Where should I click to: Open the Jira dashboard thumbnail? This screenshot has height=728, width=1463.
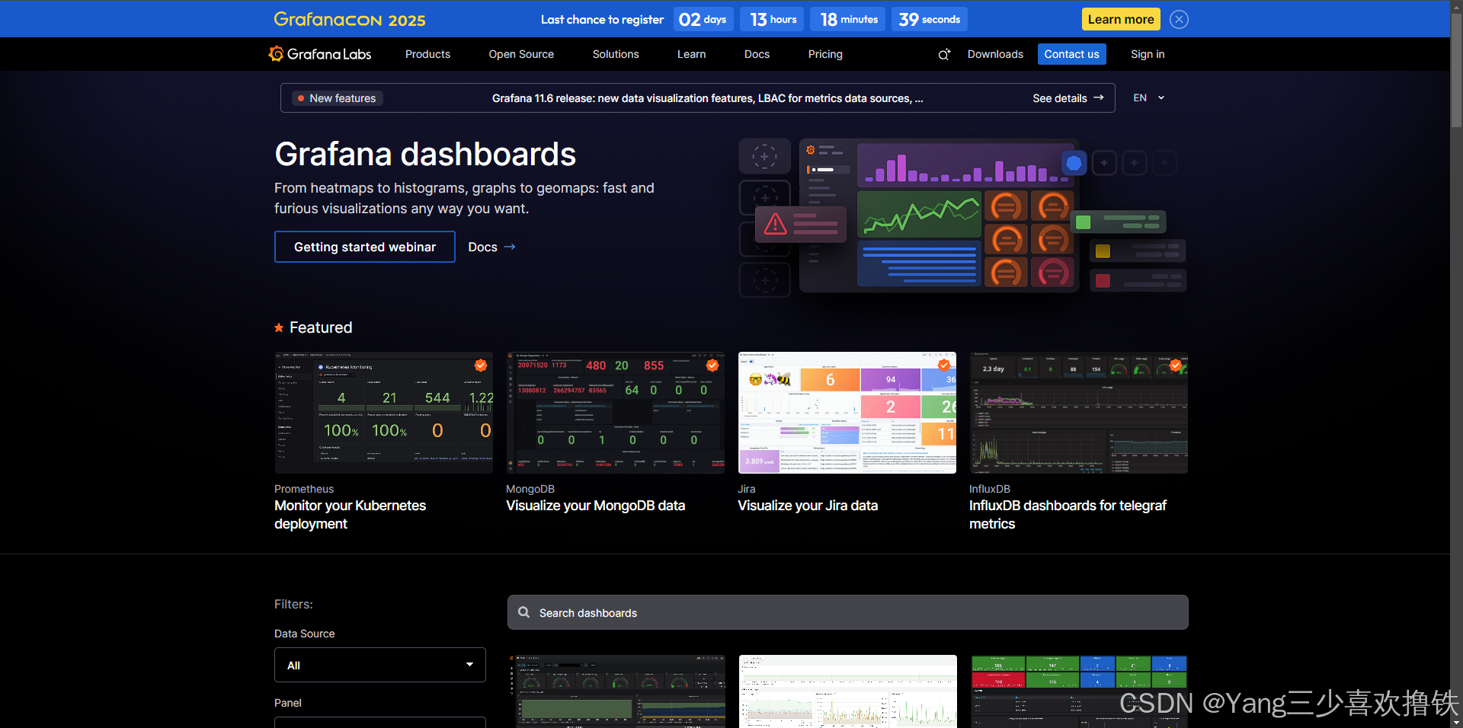click(x=847, y=413)
